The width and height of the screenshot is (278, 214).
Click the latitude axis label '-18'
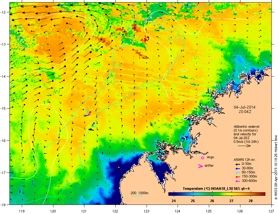(x=3, y=205)
